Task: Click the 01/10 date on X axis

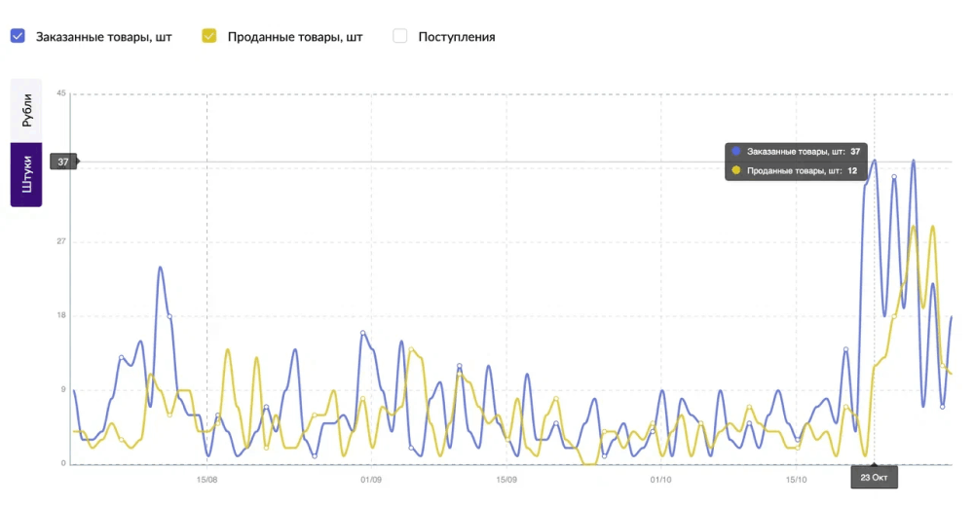Action: click(661, 480)
